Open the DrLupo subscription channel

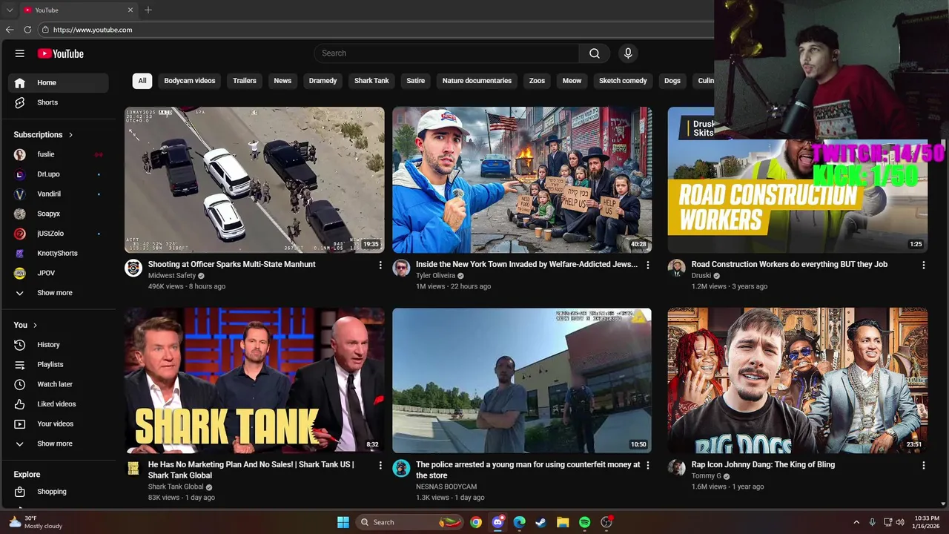pyautogui.click(x=59, y=174)
